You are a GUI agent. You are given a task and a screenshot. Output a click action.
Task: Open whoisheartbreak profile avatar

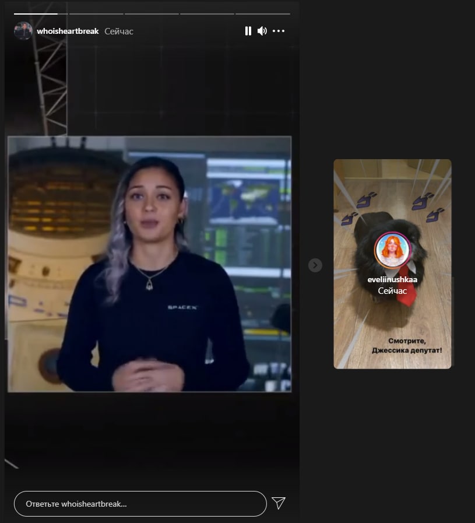click(23, 31)
